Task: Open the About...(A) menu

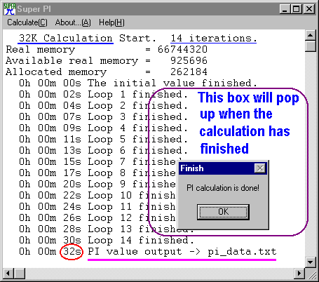Action: tap(73, 22)
